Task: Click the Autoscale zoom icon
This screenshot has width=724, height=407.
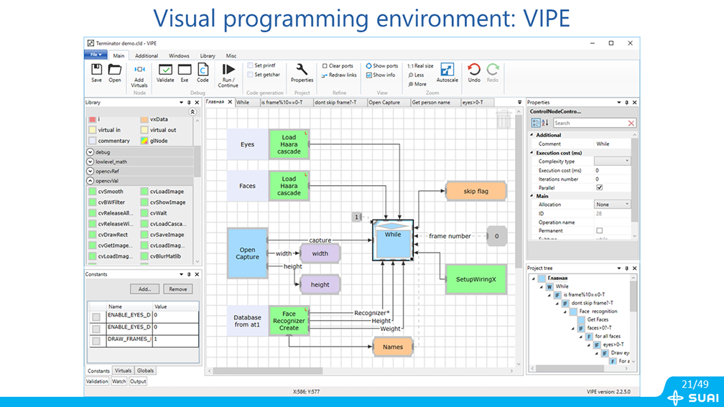Action: [447, 70]
